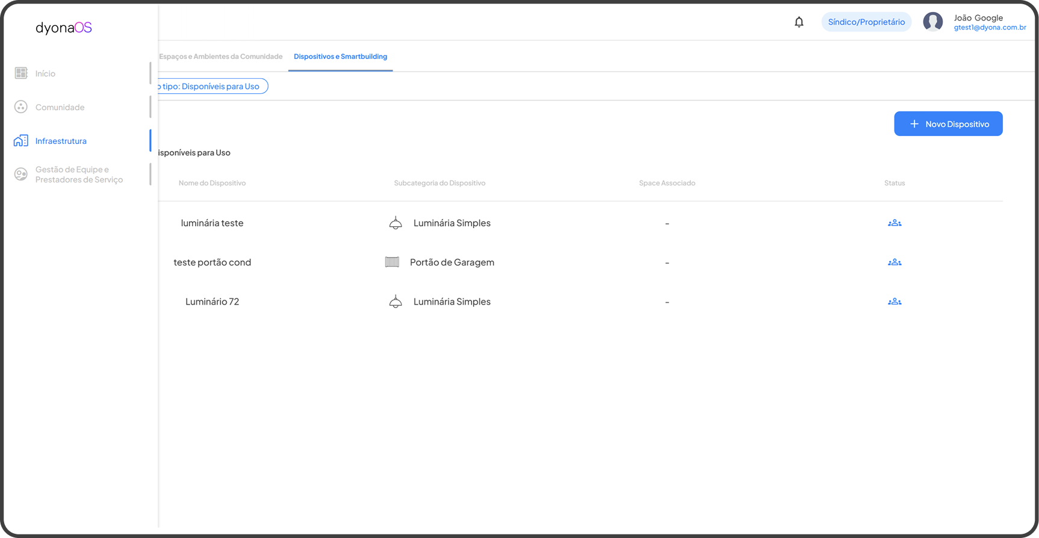Click status icon for Luminário 72

(x=895, y=301)
